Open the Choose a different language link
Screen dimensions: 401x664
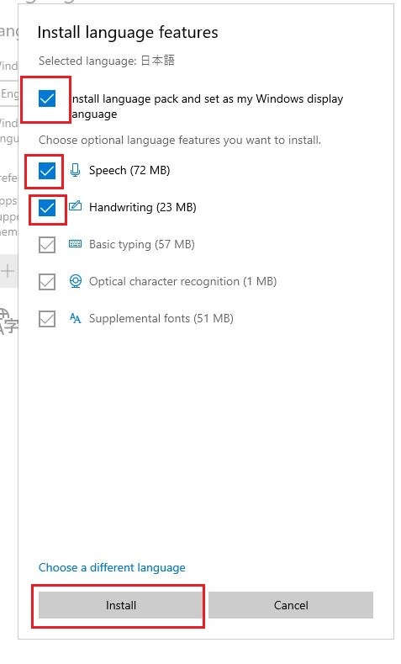coord(112,567)
